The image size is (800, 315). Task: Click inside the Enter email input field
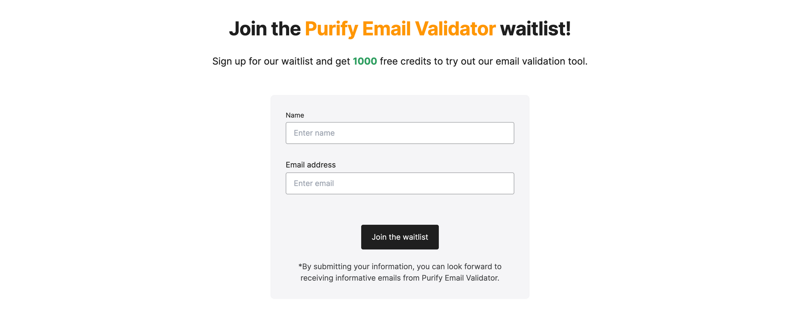click(400, 183)
